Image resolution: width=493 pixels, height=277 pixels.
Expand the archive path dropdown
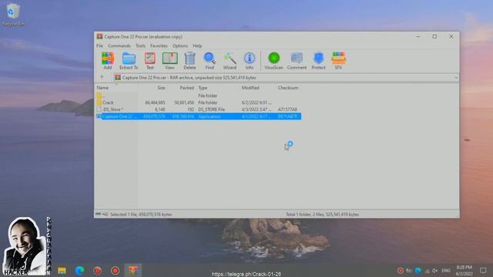[x=456, y=78]
